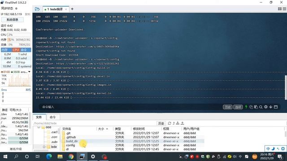Select the 命令 tab in the lower panel
Viewport: 287px width, 161px height.
click(x=52, y=117)
